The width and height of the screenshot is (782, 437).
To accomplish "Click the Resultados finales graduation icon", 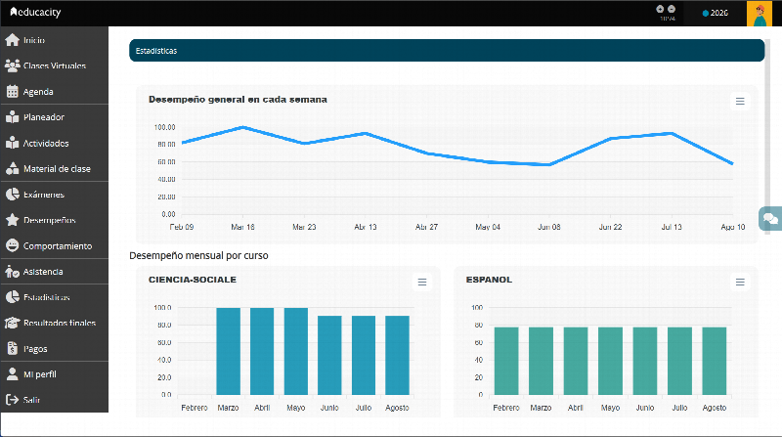I will pos(12,323).
